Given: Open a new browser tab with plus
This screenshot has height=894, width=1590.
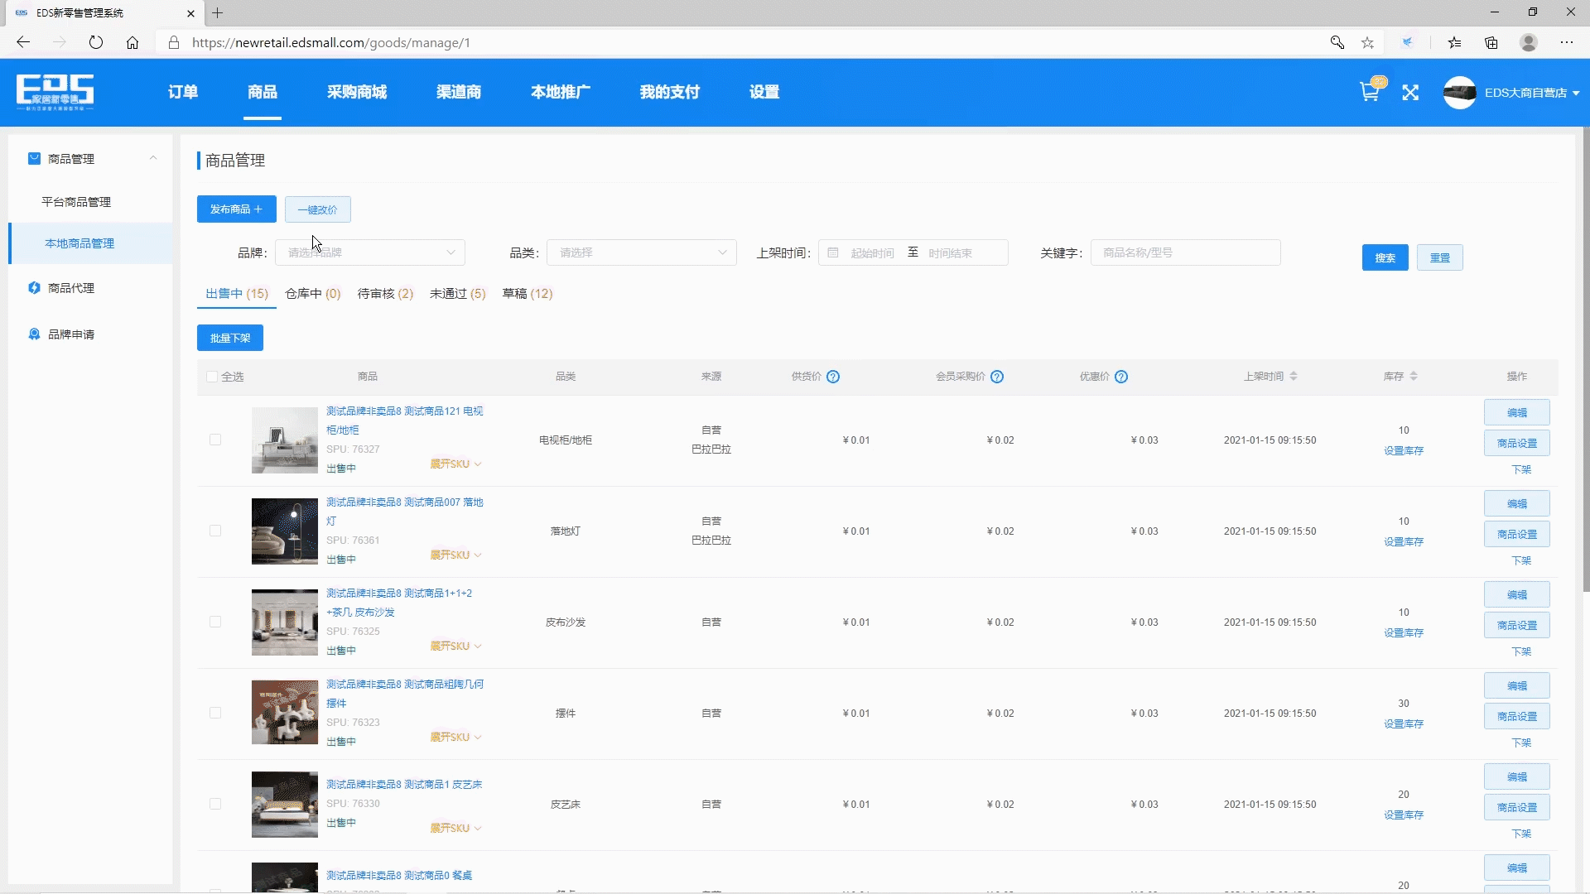Looking at the screenshot, I should 218,12.
